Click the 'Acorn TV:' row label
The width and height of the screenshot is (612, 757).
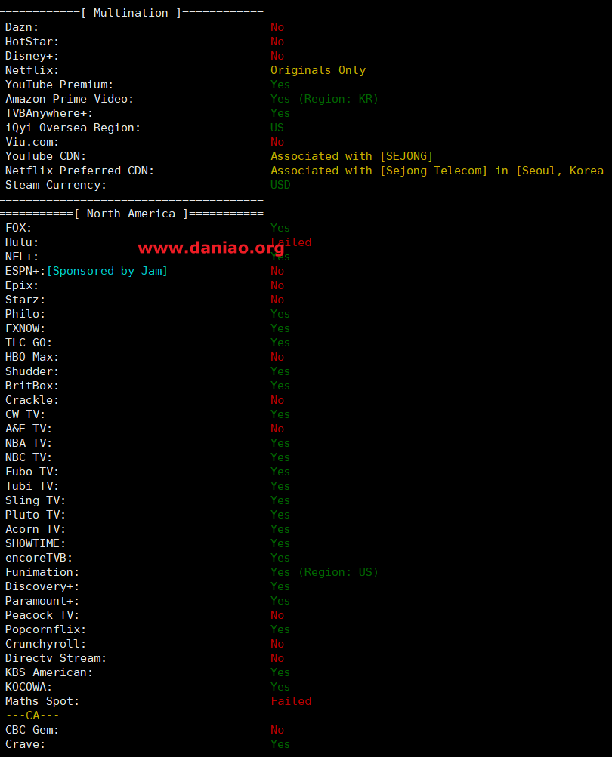[36, 530]
